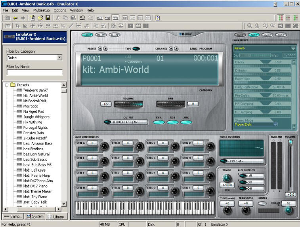Click the System tab computer icon
This screenshot has width=300, height=227.
29,216
